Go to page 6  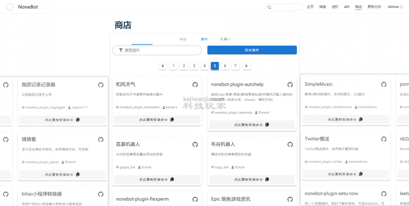(225, 66)
